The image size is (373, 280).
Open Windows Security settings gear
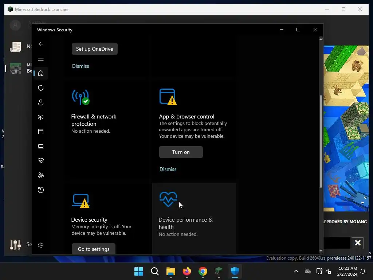[41, 245]
